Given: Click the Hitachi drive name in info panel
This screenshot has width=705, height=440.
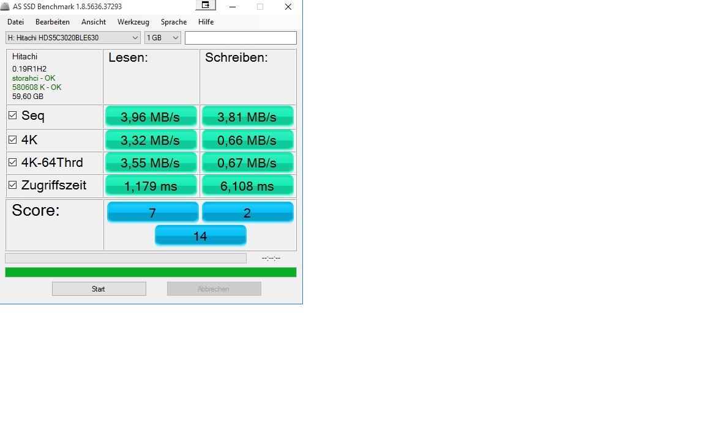Looking at the screenshot, I should [x=24, y=56].
